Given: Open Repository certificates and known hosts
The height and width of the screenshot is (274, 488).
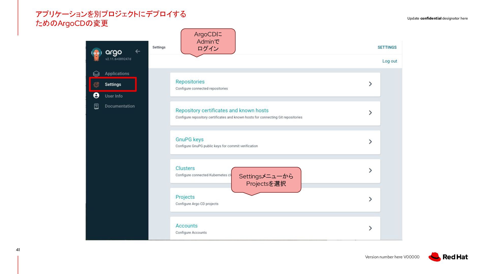Looking at the screenshot, I should [x=275, y=113].
